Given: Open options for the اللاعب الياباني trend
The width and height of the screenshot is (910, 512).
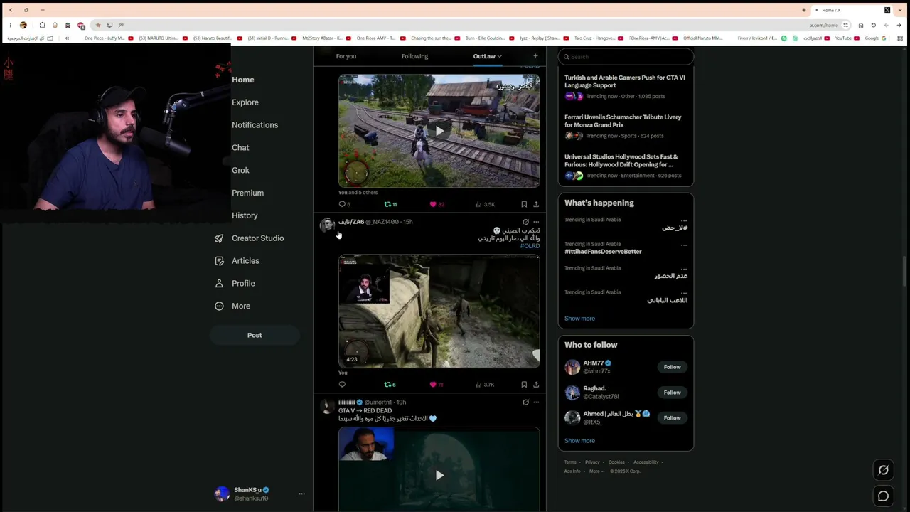Looking at the screenshot, I should (684, 293).
